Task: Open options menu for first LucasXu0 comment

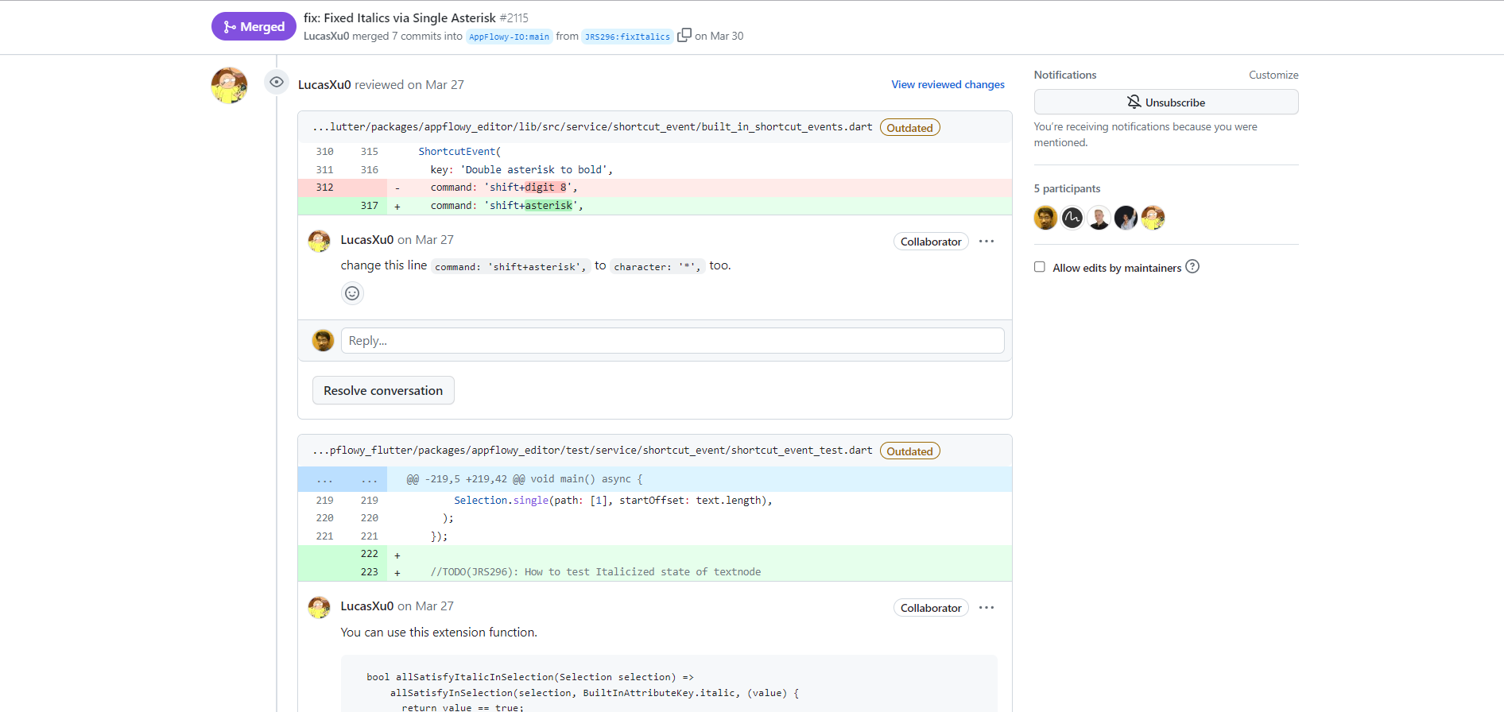Action: click(x=987, y=241)
